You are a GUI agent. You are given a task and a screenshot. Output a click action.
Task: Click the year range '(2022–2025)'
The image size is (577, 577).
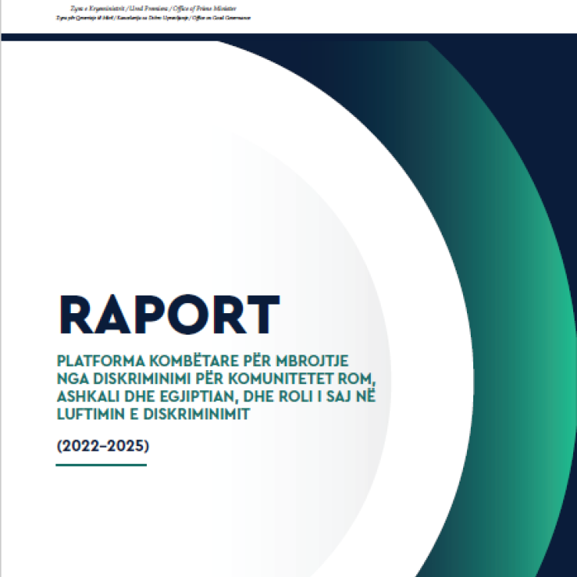pos(102,446)
